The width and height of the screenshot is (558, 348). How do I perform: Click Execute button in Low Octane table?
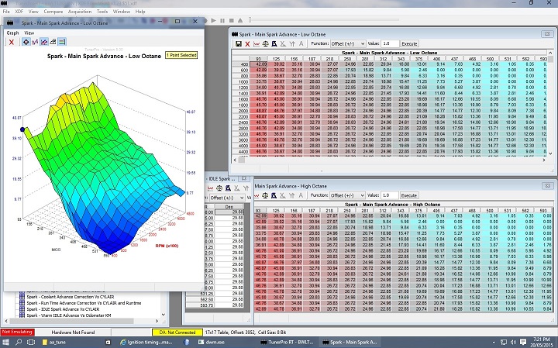[409, 43]
